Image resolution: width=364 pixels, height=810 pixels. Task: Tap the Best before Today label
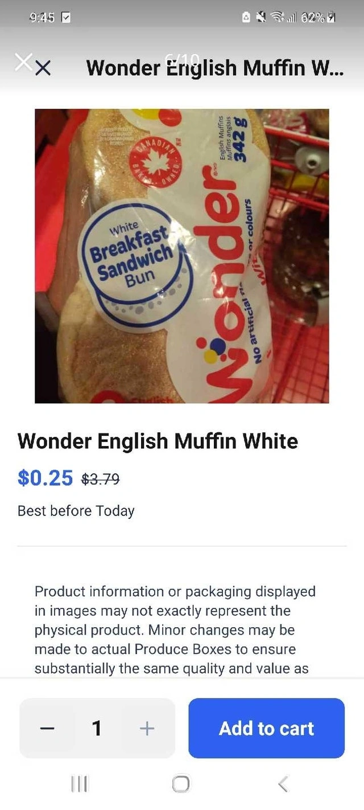coord(76,510)
